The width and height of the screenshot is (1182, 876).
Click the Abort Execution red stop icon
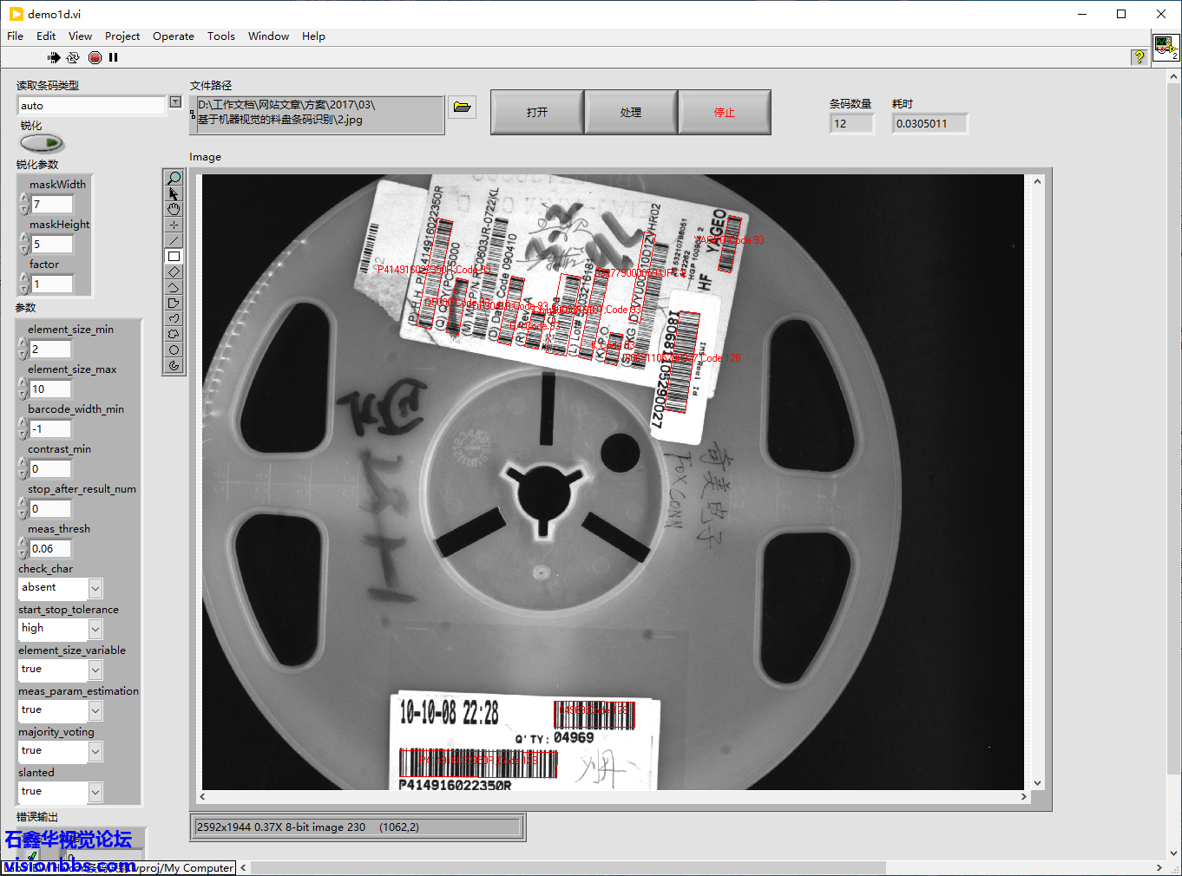[x=95, y=57]
